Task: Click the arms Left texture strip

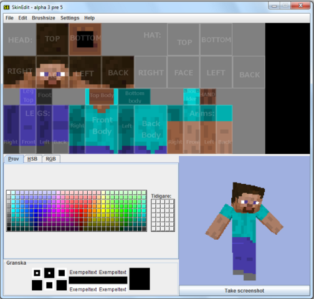Action: 208,130
